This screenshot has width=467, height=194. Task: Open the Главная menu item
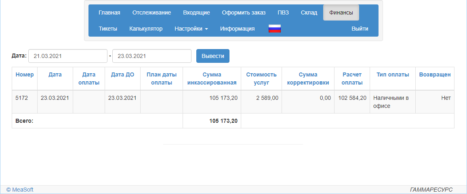pos(109,12)
